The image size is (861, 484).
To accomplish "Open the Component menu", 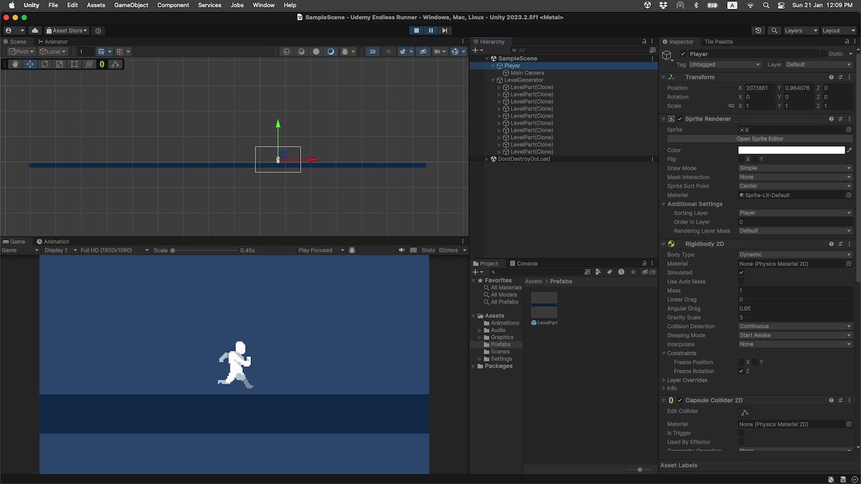I will [173, 5].
